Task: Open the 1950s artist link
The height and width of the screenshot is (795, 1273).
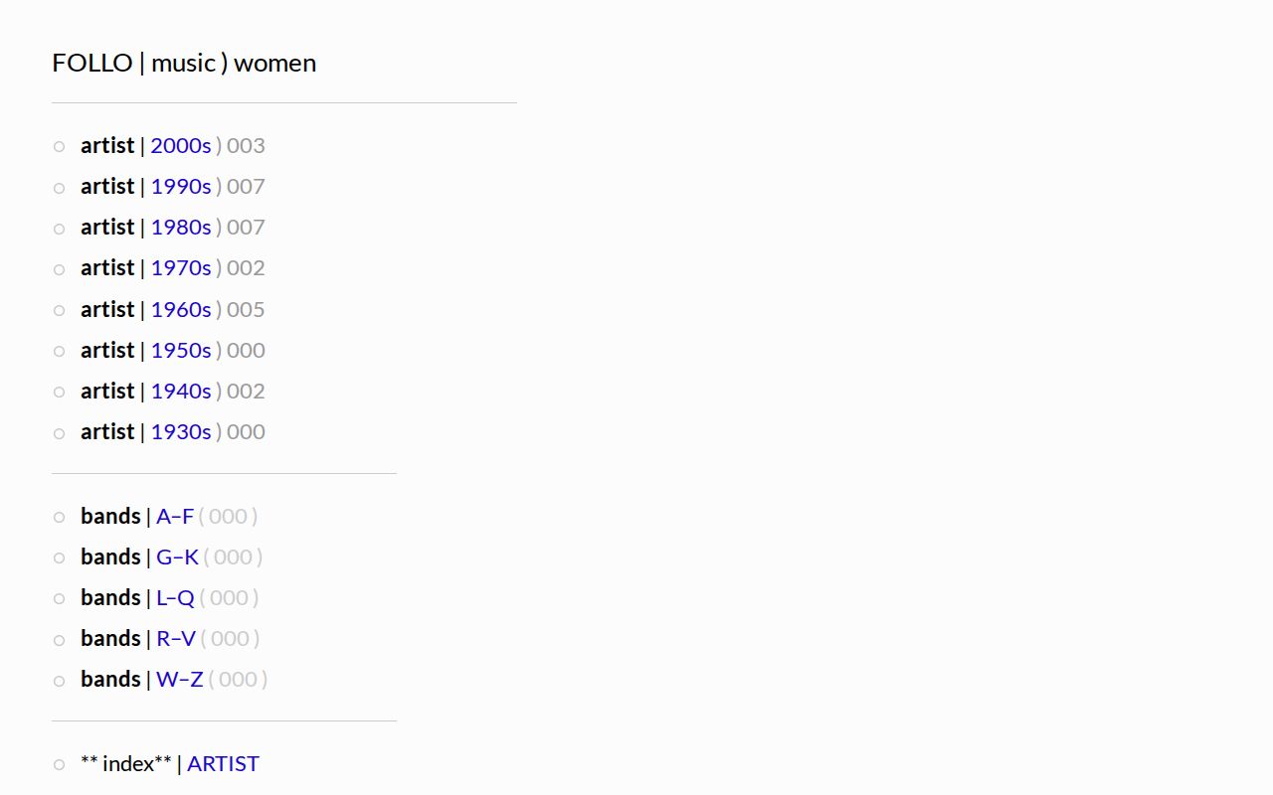Action: [x=181, y=350]
